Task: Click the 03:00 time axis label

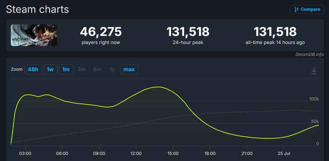Action: click(25, 154)
